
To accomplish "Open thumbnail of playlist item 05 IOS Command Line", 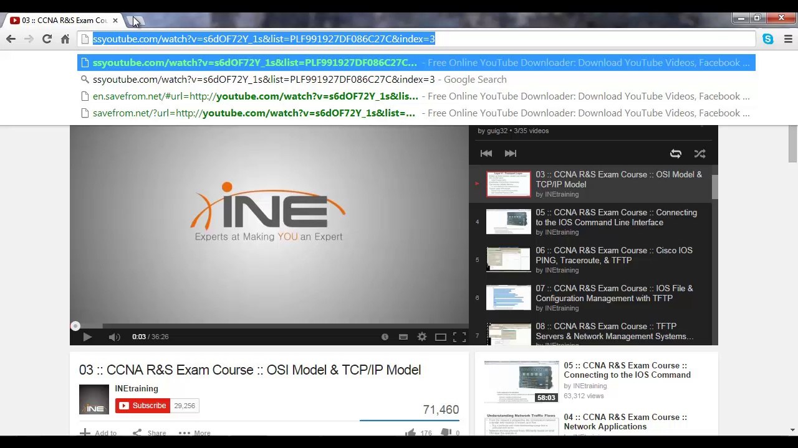I will [x=509, y=222].
